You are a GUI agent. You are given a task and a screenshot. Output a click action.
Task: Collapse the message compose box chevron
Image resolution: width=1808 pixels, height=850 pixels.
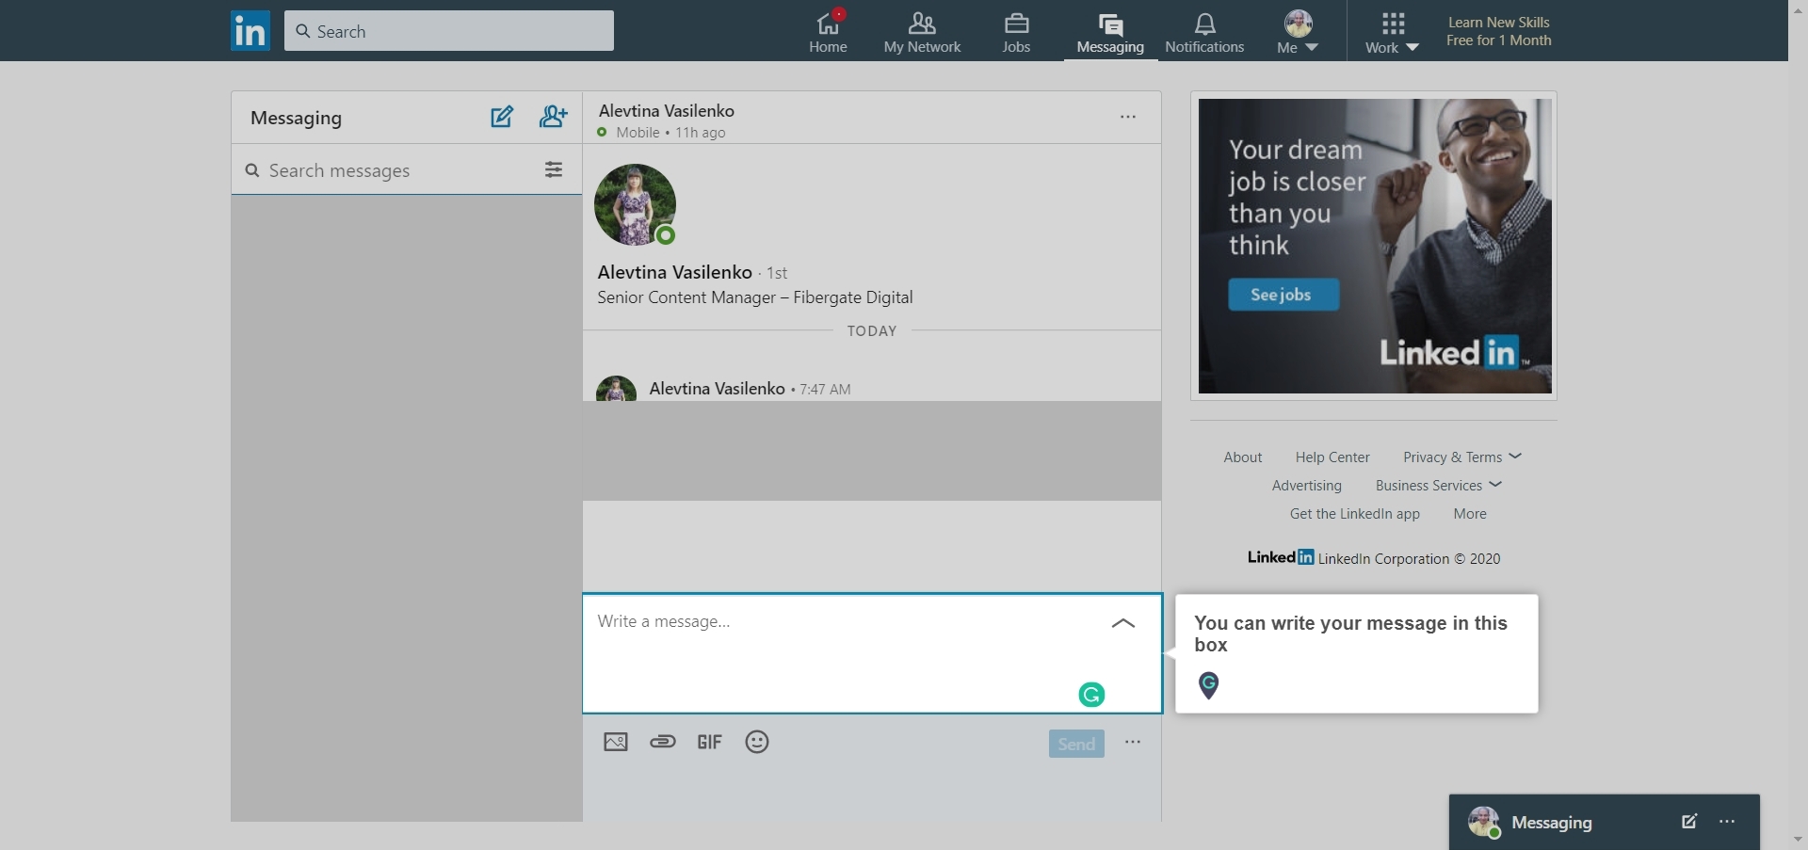[1122, 624]
